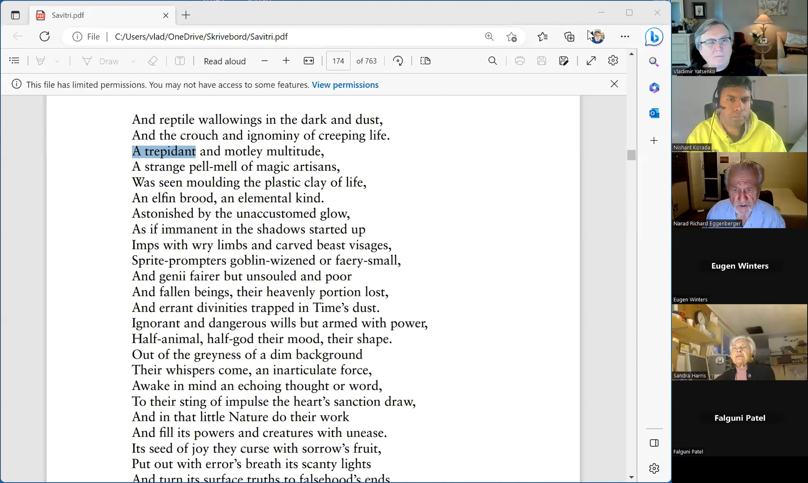Click the Save as icon
The height and width of the screenshot is (483, 808).
point(563,61)
